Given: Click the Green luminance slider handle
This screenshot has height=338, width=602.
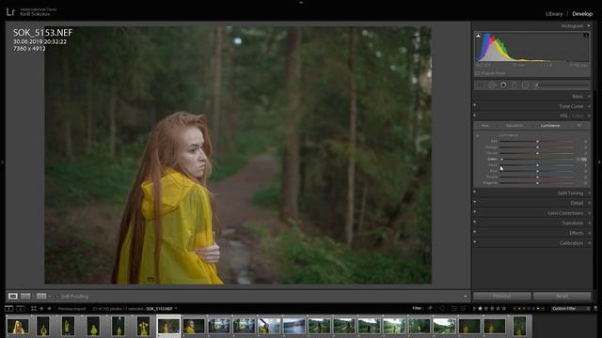Looking at the screenshot, I should tap(501, 159).
